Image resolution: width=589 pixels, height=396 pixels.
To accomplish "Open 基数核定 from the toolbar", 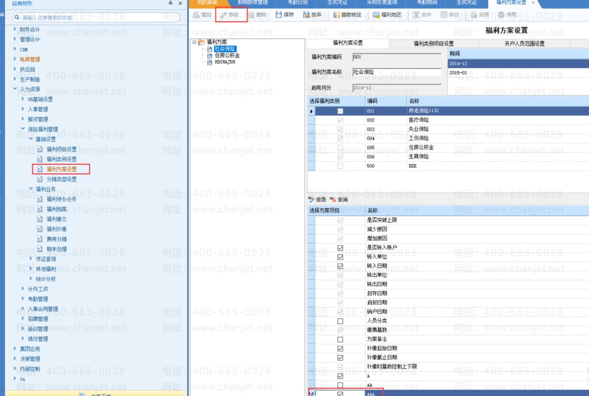I will [x=347, y=15].
